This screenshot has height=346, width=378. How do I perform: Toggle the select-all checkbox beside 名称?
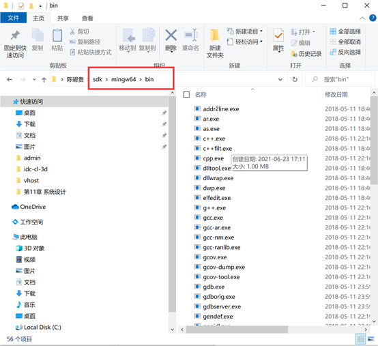pos(186,94)
